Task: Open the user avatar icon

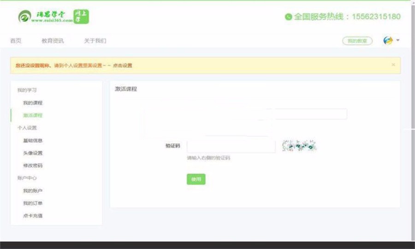Action: click(388, 41)
